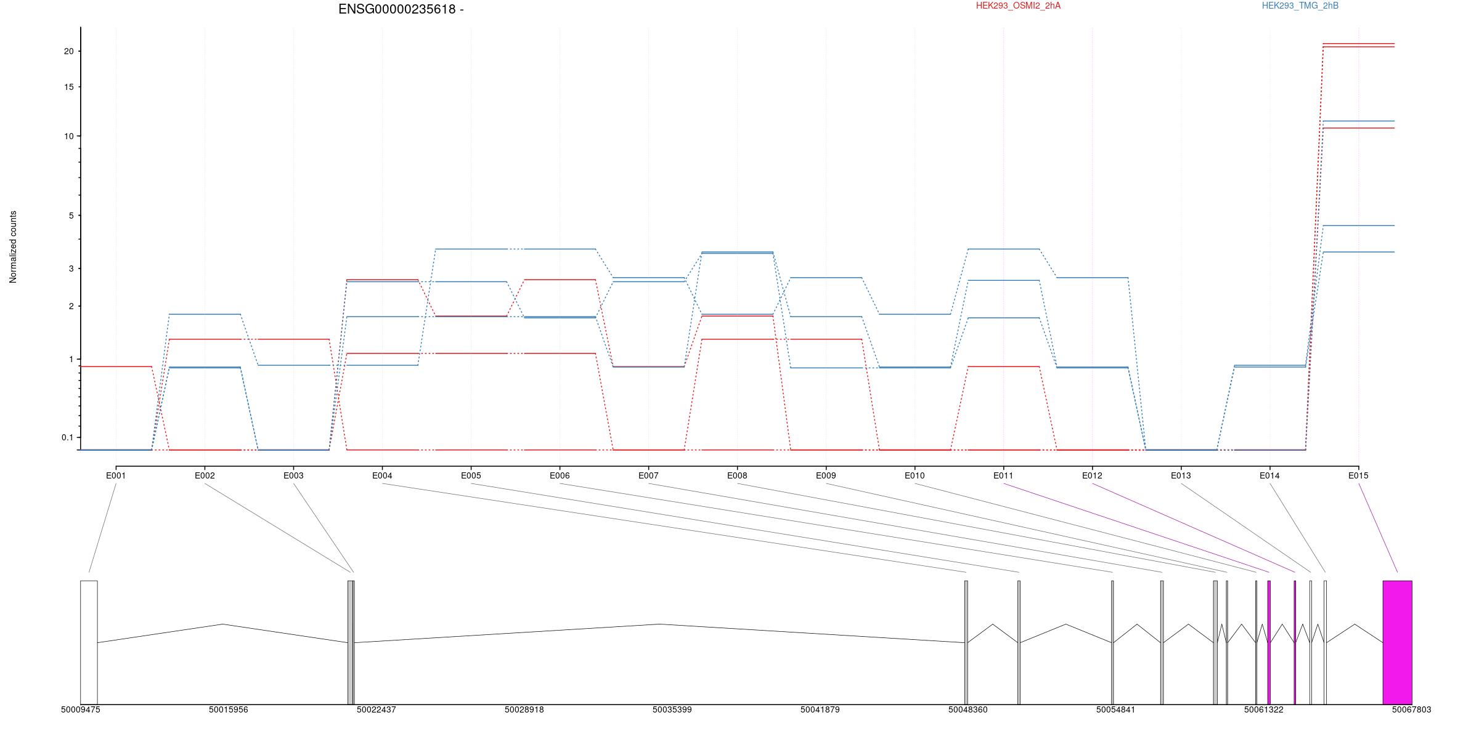Click the E007 exon label

pyautogui.click(x=648, y=475)
